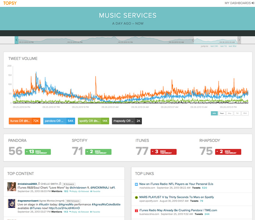The height and width of the screenshot is (220, 255).
Task: Favorite the @nickisince2003 tweet
Action: pos(95,191)
